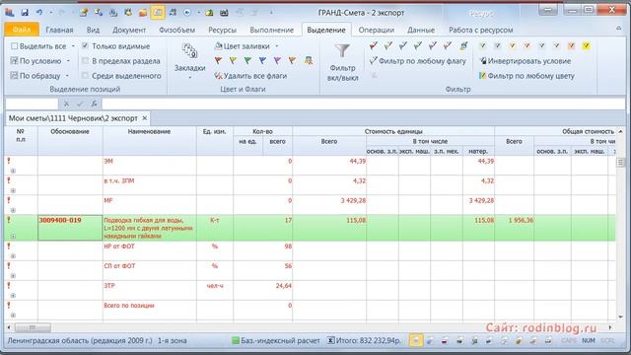The image size is (631, 355).
Task: Expand the 3009400-019 position row
Action: (x=13, y=237)
